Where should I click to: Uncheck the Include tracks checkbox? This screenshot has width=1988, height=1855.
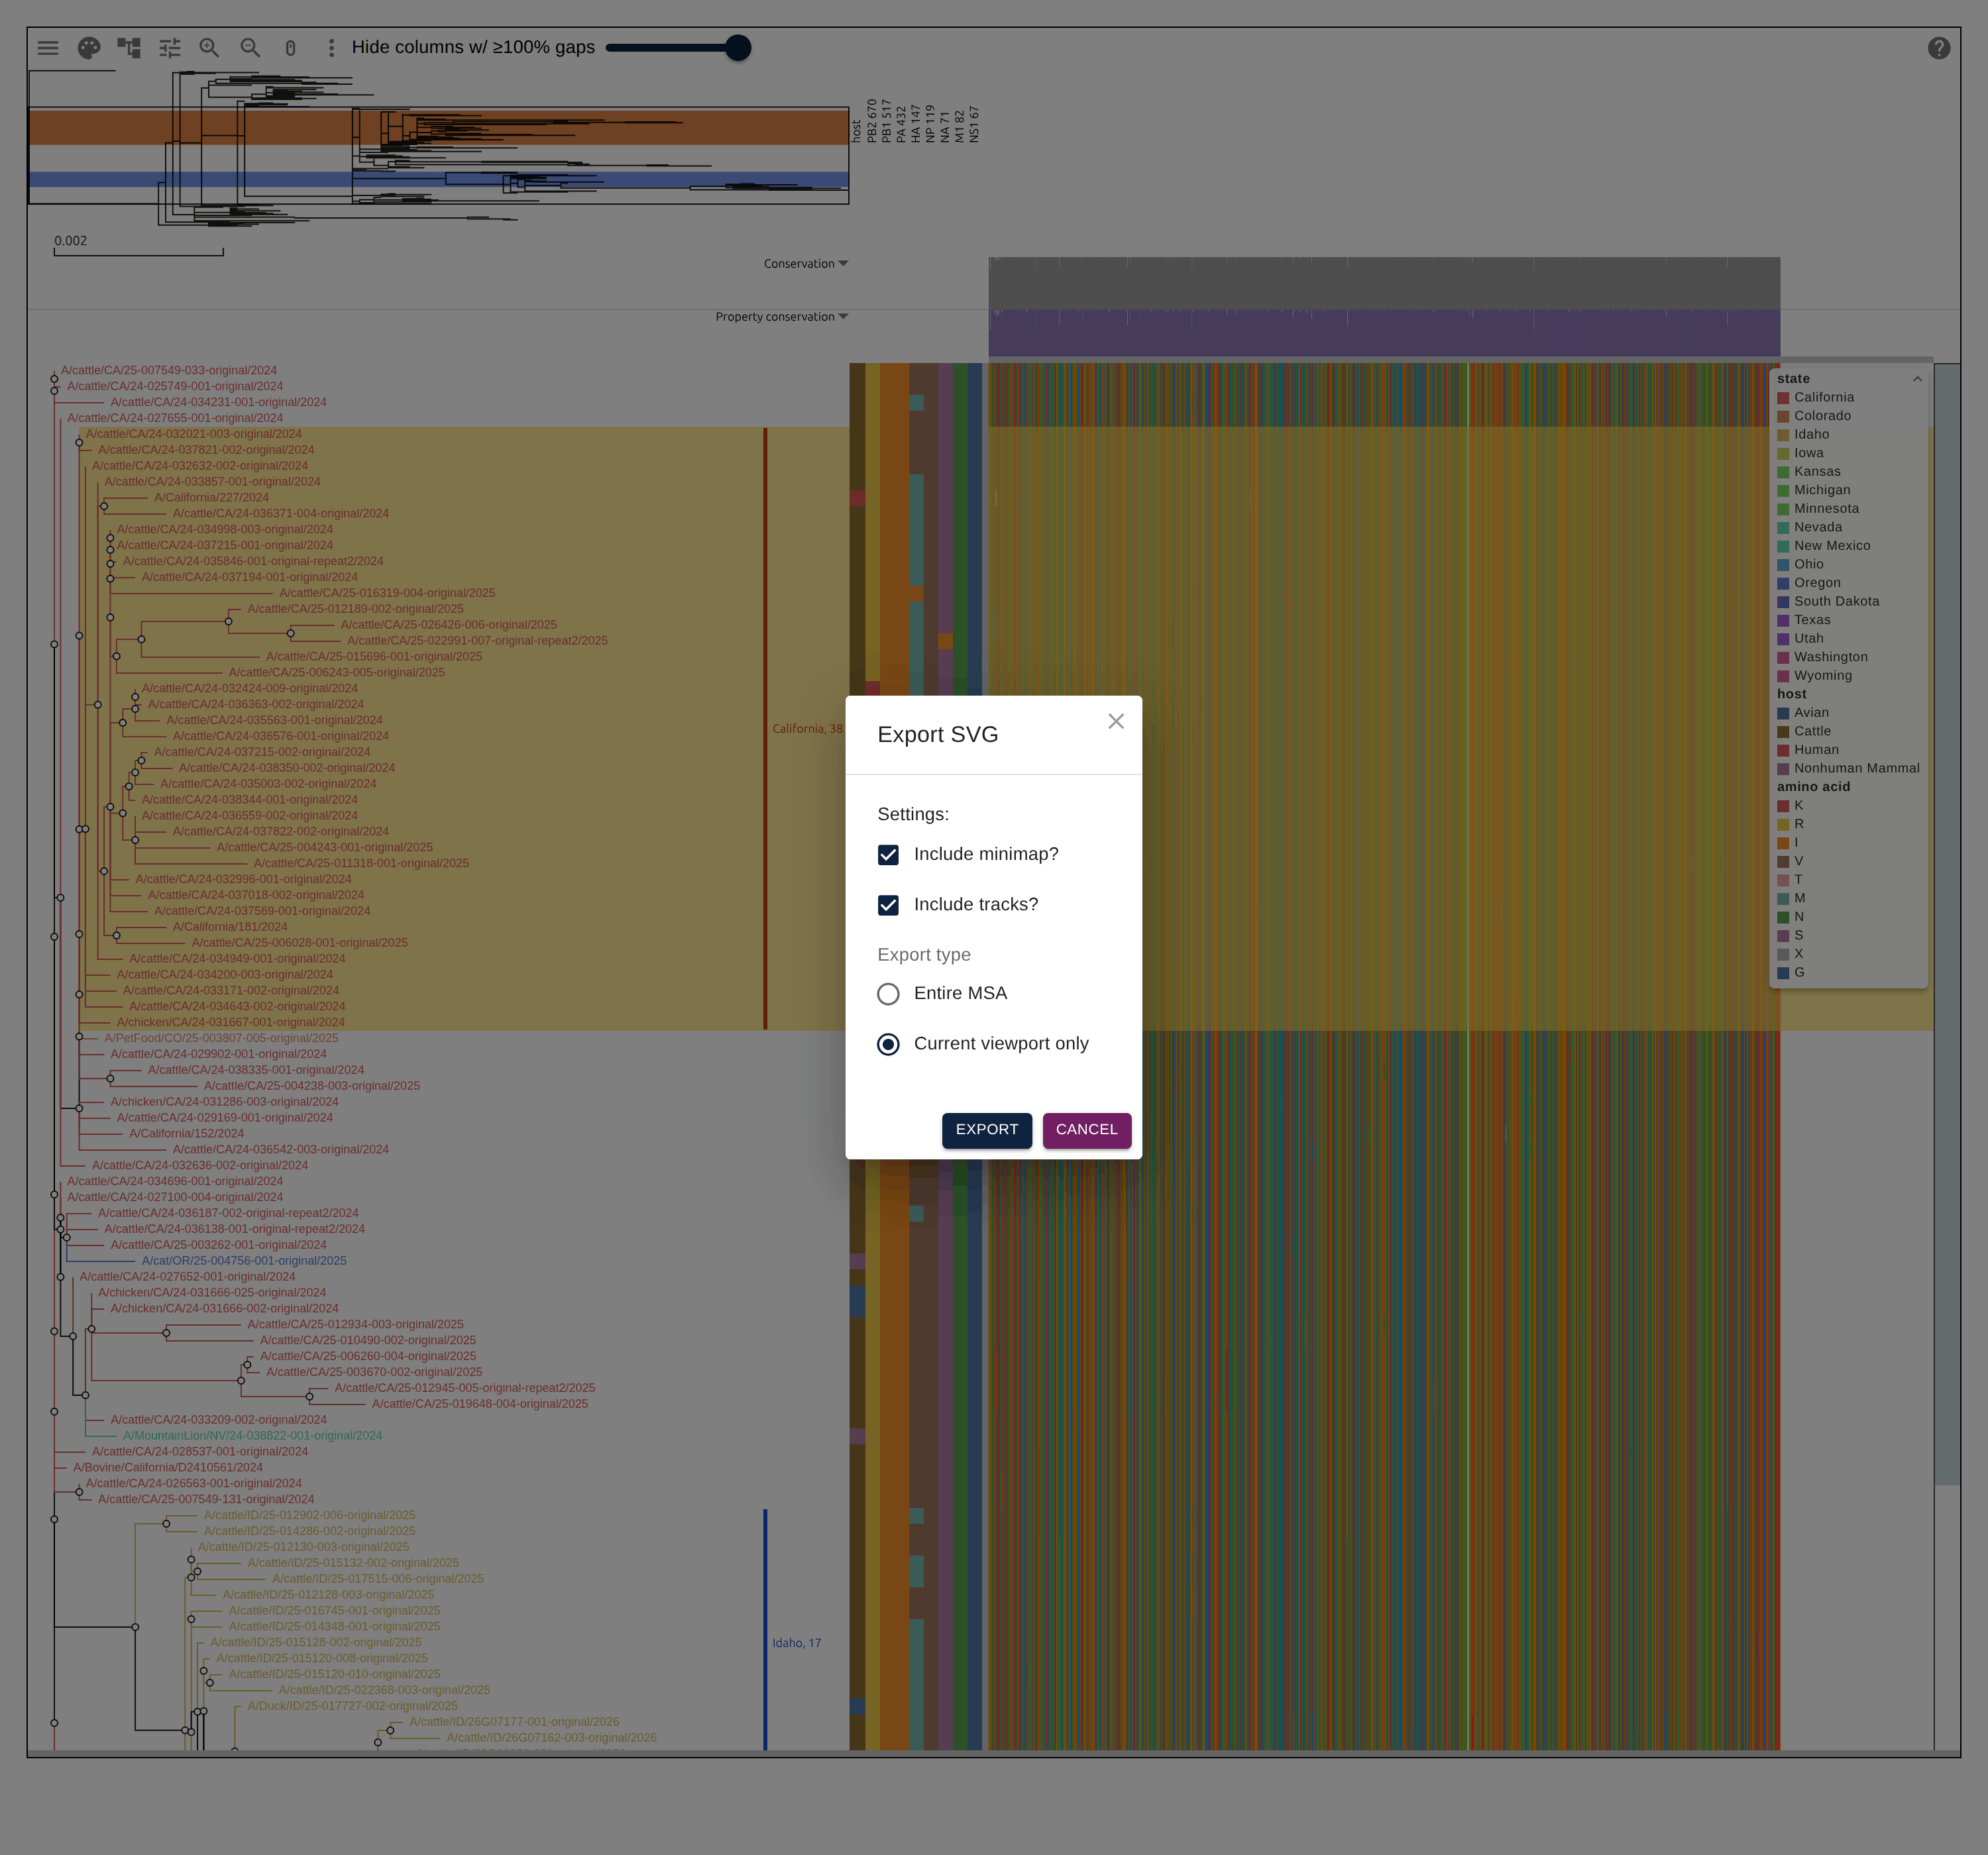pyautogui.click(x=888, y=905)
